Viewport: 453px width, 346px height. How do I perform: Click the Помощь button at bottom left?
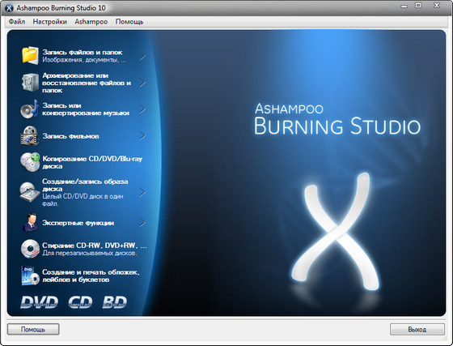pos(33,329)
